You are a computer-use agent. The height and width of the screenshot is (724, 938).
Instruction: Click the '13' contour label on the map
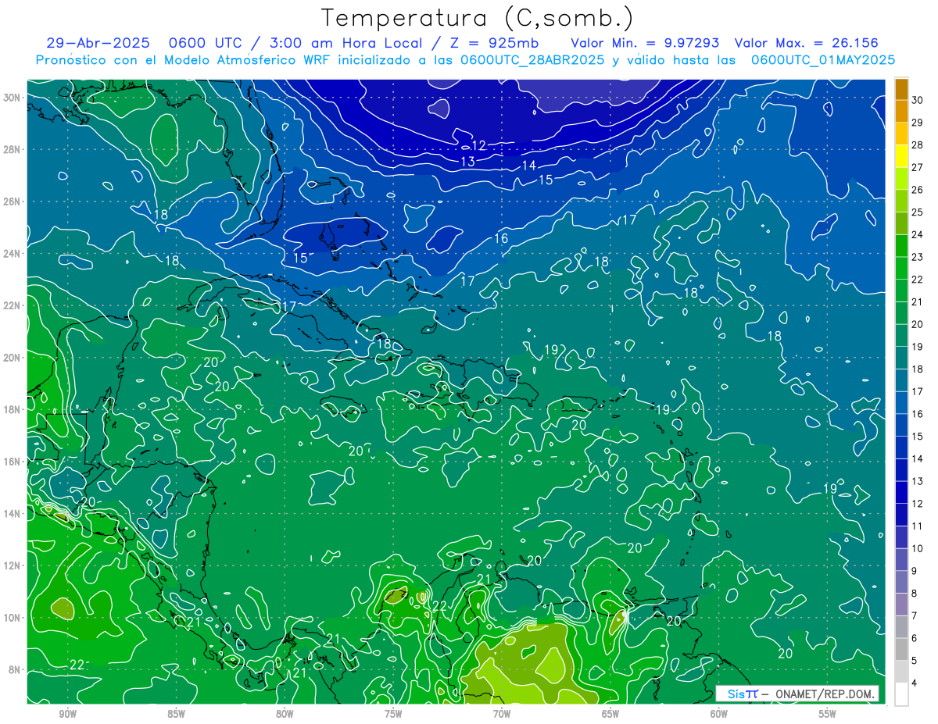coord(467,162)
